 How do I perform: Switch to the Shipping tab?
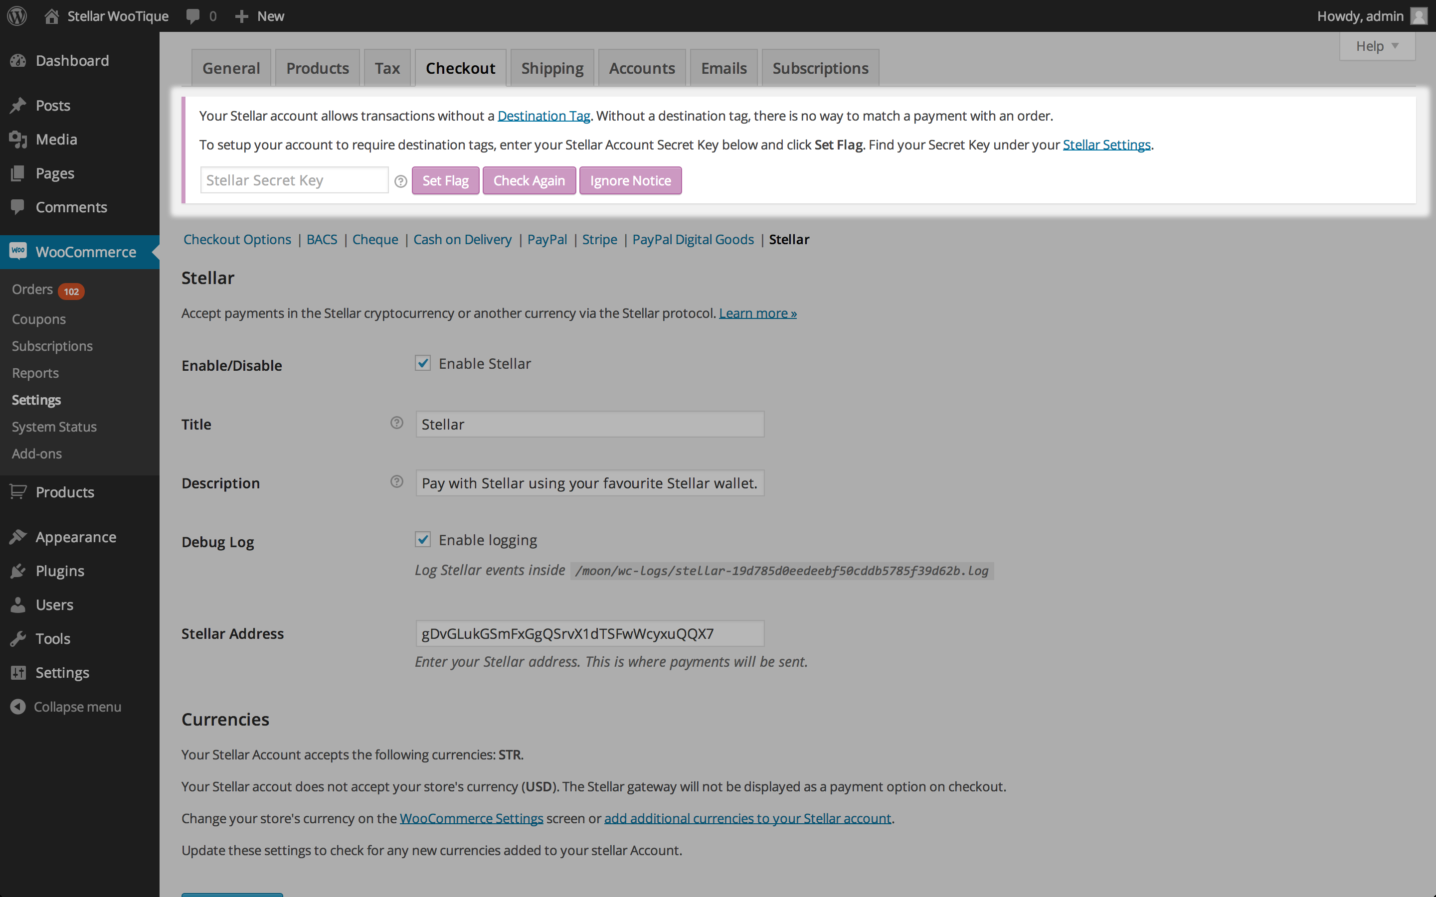[552, 68]
